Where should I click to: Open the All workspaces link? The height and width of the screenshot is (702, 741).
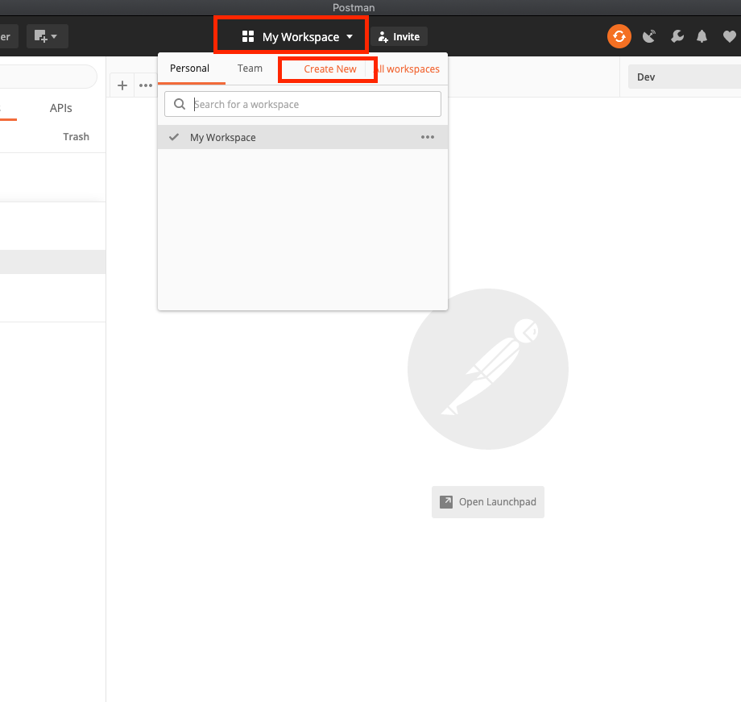click(x=407, y=69)
